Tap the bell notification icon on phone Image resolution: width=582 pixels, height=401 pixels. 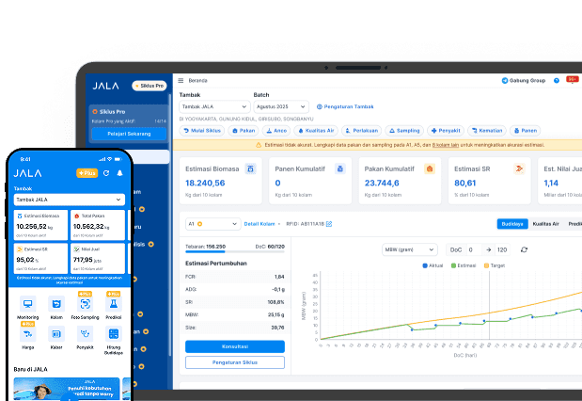(x=119, y=173)
